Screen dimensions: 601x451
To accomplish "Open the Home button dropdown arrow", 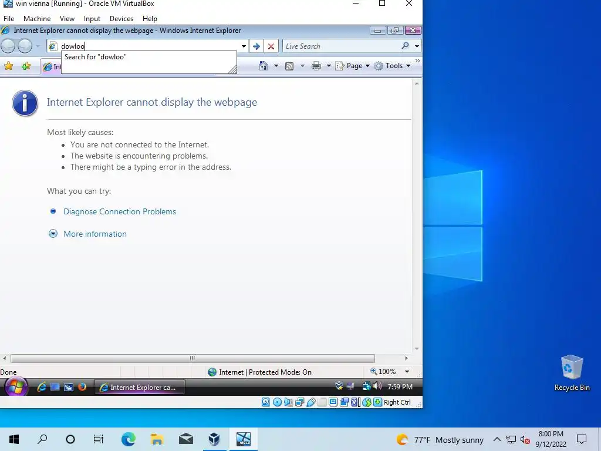I will point(276,66).
